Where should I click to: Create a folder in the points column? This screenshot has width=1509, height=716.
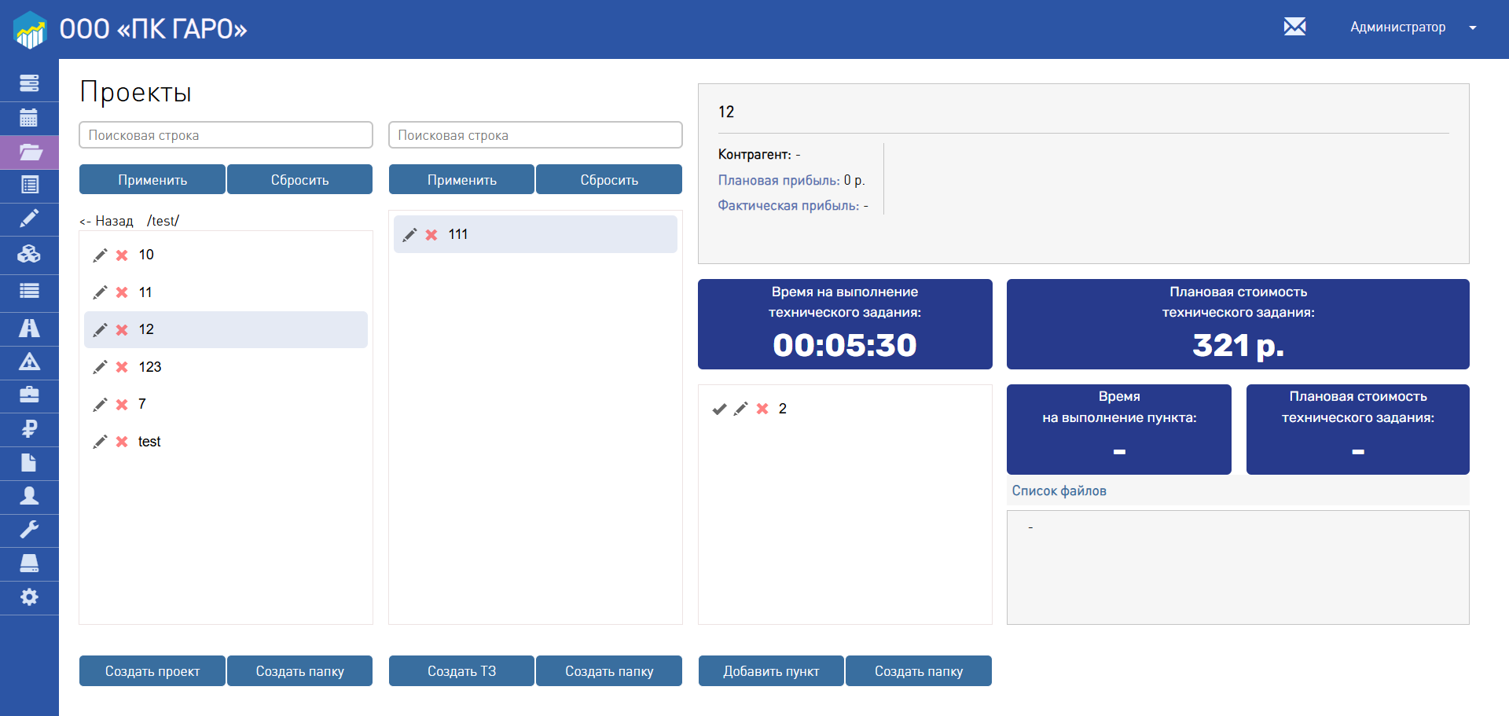coord(919,670)
